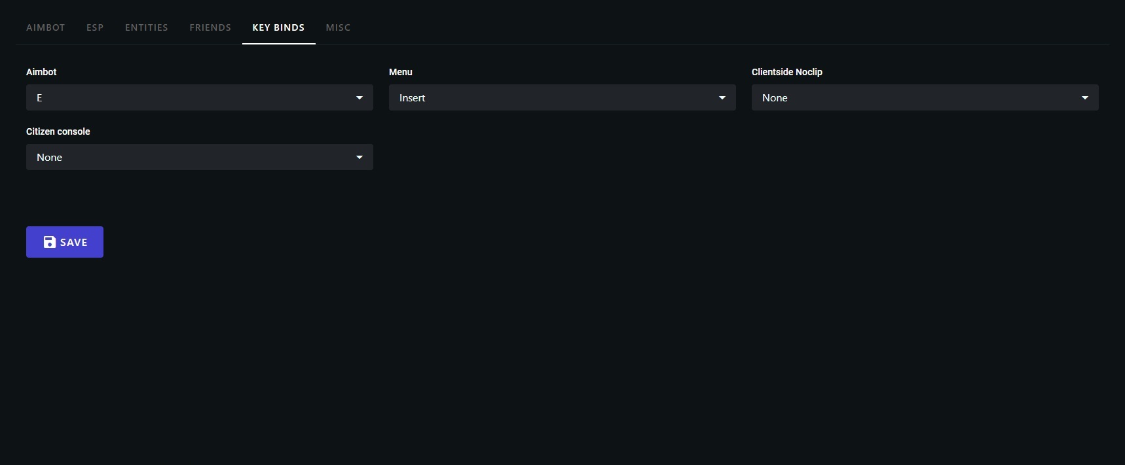Click the Menu dropdown caret arrow
Viewport: 1125px width, 465px height.
coord(722,97)
